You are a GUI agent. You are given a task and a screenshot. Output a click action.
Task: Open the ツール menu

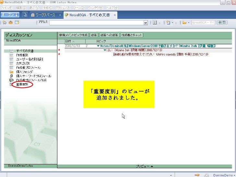pyautogui.click(x=79, y=7)
